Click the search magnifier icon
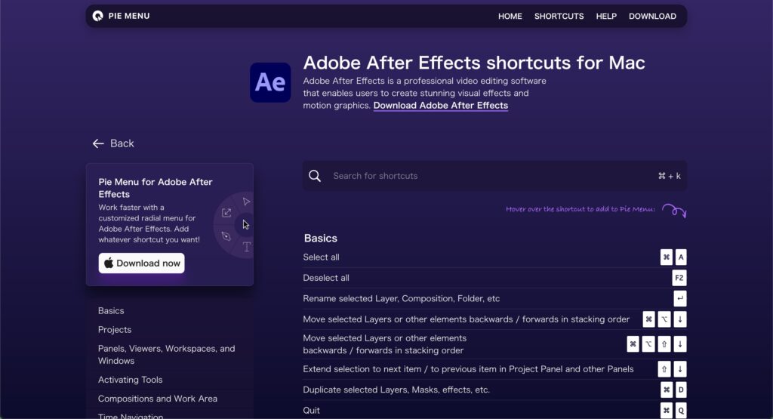Screen dimensions: 773x419 click(x=315, y=176)
